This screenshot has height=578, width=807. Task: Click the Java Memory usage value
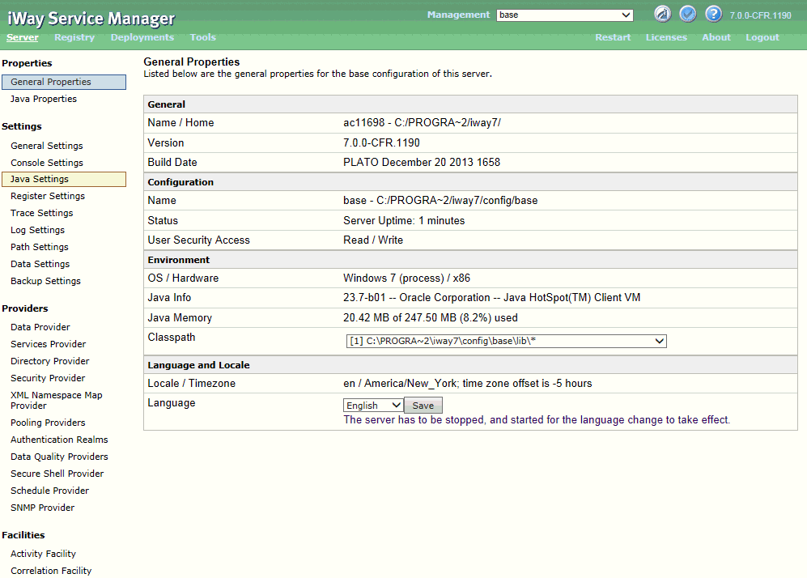(x=431, y=317)
